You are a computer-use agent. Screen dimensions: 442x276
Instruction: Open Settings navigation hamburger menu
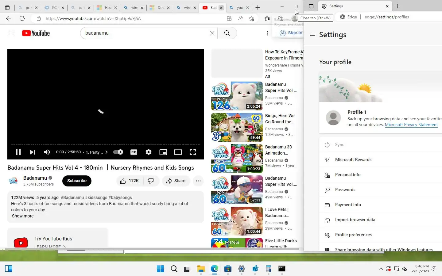point(312,34)
